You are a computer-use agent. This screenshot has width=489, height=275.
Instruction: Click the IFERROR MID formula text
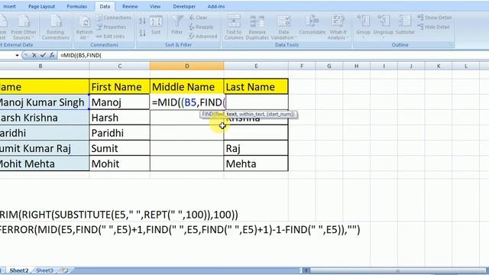click(x=180, y=230)
